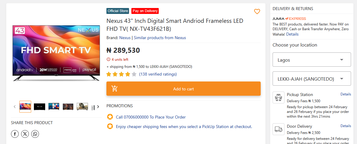
Task: Select the black Nexus logo thumbnail
Action: click(x=40, y=107)
